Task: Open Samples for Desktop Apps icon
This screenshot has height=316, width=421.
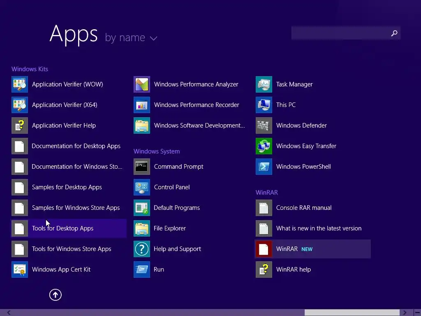Action: (20, 187)
